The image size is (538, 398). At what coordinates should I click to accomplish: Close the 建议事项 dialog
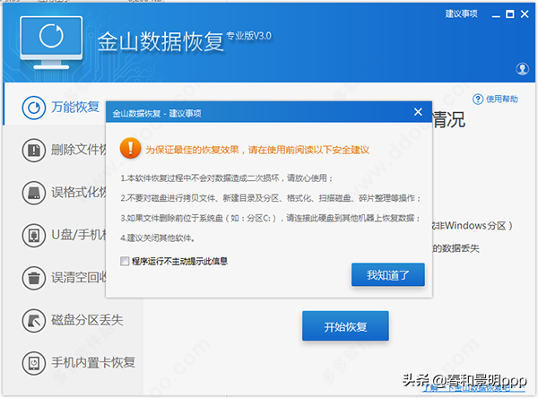(418, 112)
